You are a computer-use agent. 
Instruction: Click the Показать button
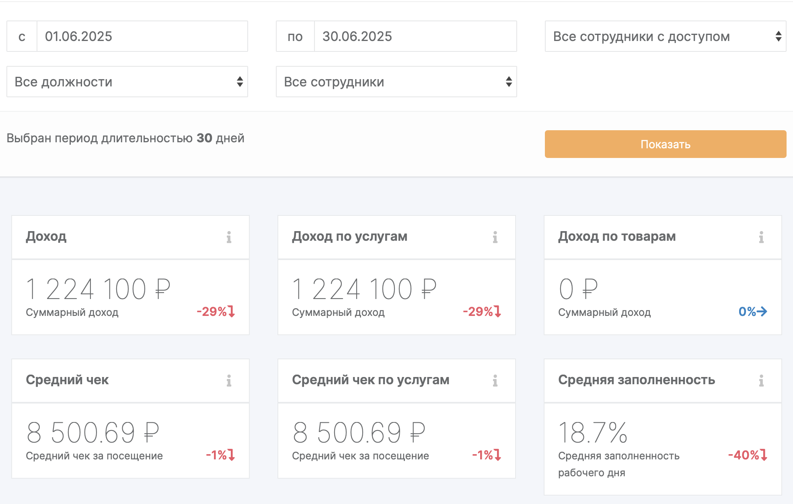pyautogui.click(x=666, y=144)
